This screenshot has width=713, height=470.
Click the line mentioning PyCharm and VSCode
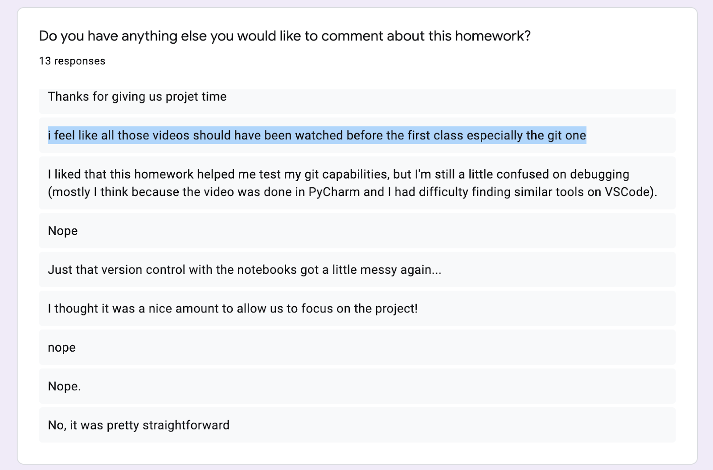point(352,192)
